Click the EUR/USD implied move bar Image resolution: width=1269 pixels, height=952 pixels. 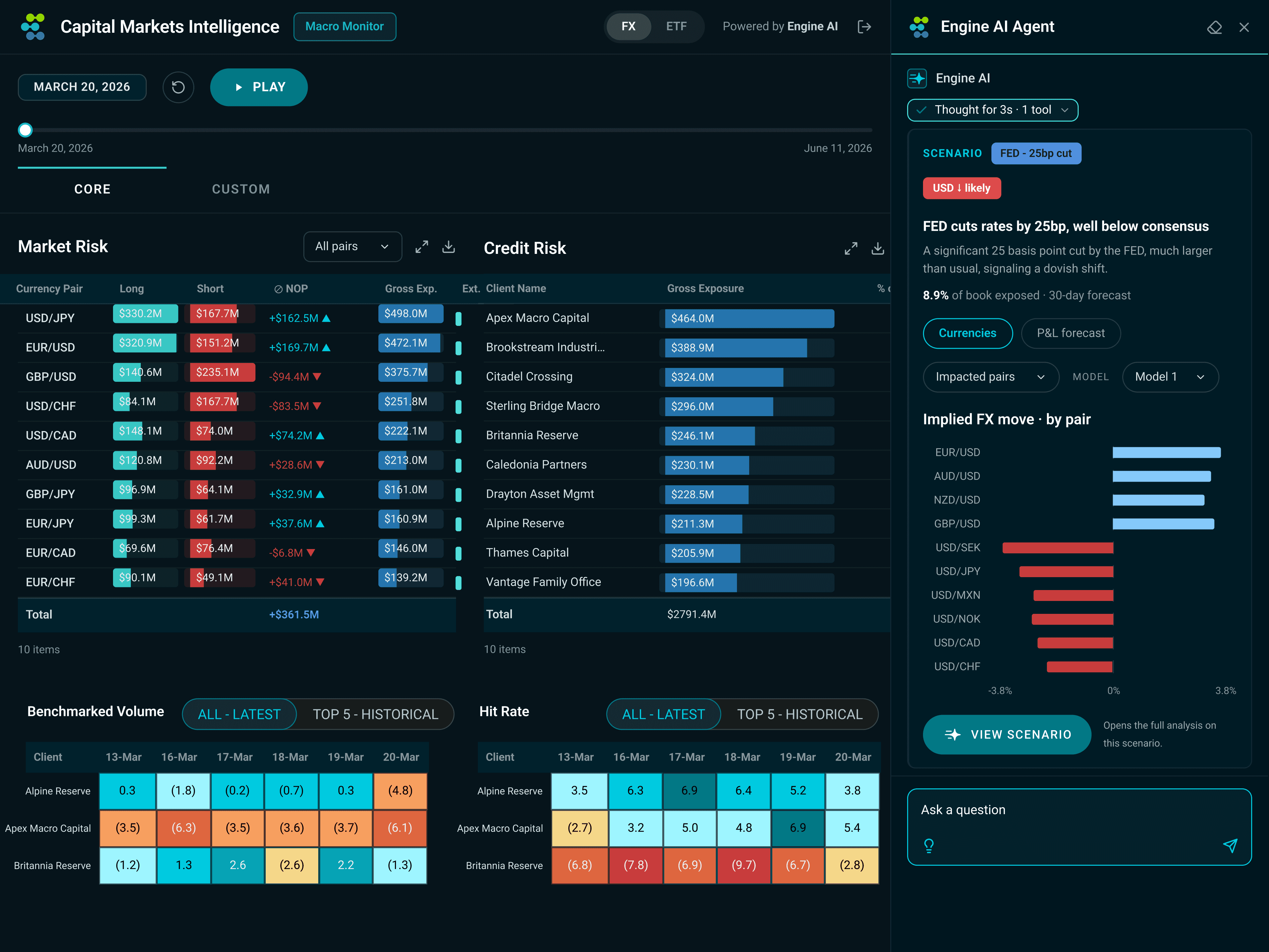1166,453
